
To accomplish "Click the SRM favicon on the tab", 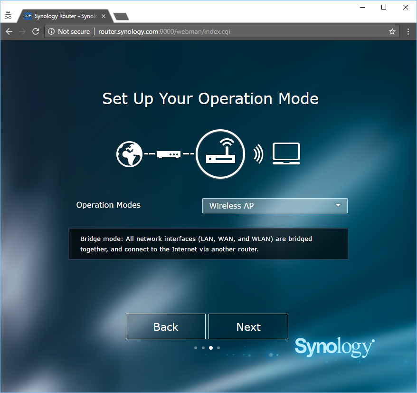I will click(28, 16).
